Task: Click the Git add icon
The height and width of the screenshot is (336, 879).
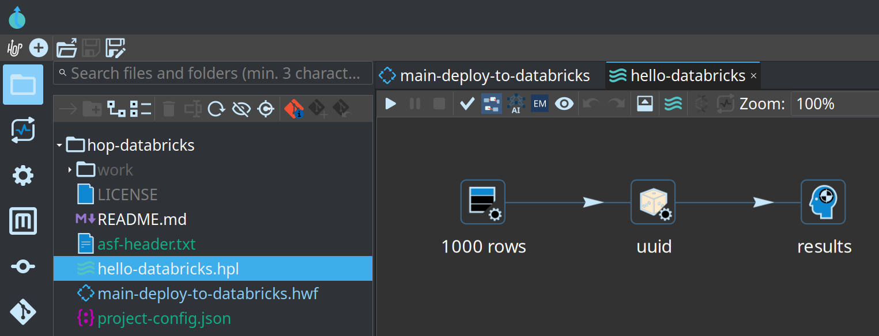Action: pos(318,108)
